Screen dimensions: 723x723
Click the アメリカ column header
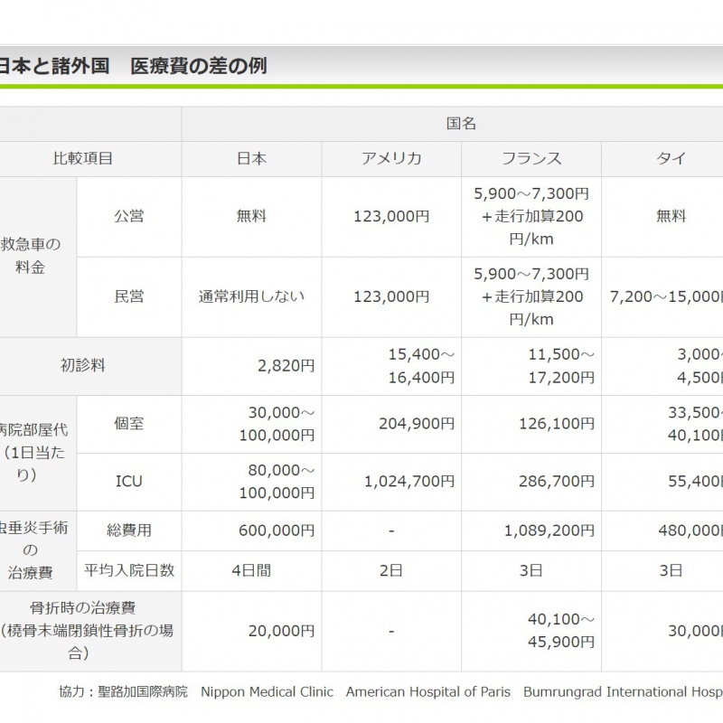pos(391,158)
